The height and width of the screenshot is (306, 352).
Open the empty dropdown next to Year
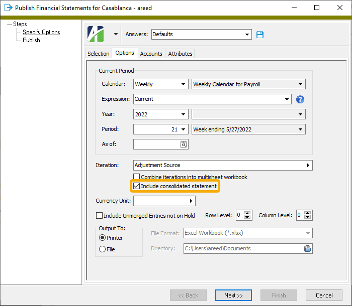[x=248, y=114]
